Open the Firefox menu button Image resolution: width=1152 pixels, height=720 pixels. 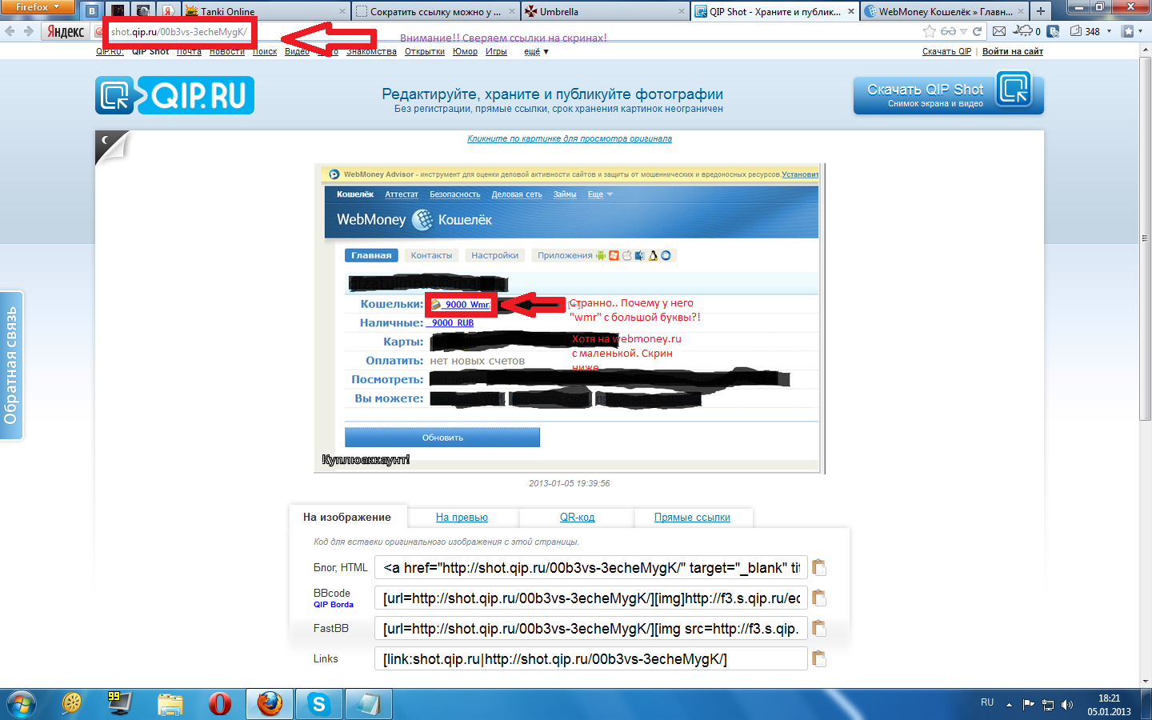tap(37, 7)
